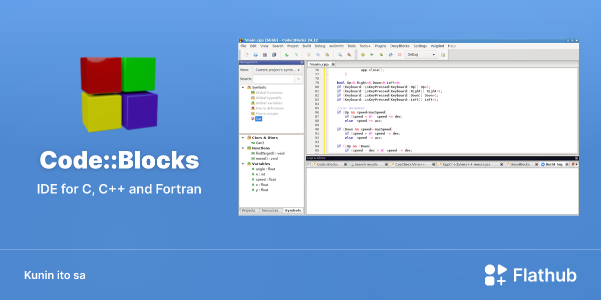Image resolution: width=601 pixels, height=300 pixels.
Task: Select Macro definitions in symbols tree
Action: coord(269,108)
